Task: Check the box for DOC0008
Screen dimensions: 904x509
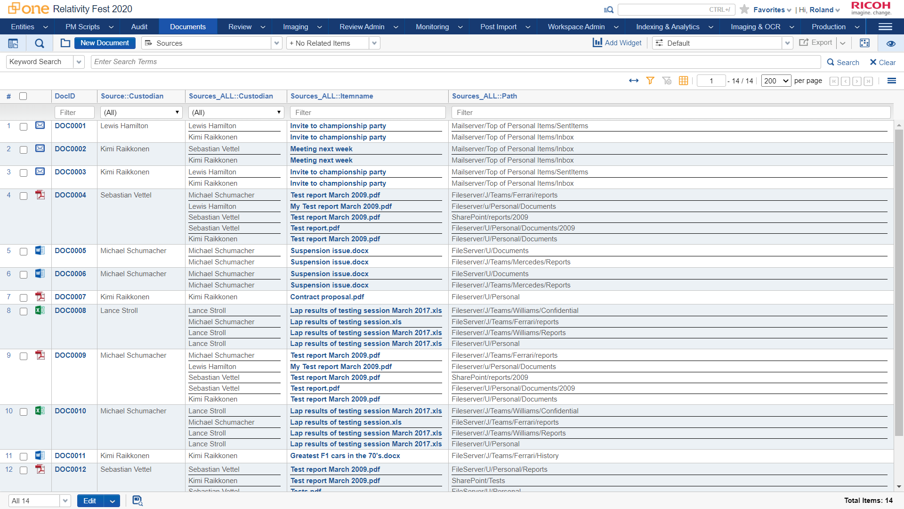Action: pyautogui.click(x=24, y=311)
